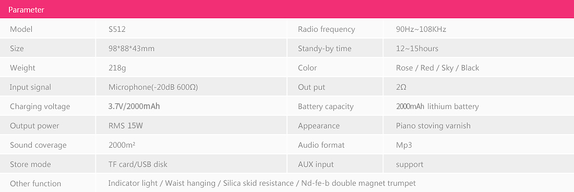Select the TF card/USB disk value
The height and width of the screenshot is (192, 574).
(x=138, y=164)
